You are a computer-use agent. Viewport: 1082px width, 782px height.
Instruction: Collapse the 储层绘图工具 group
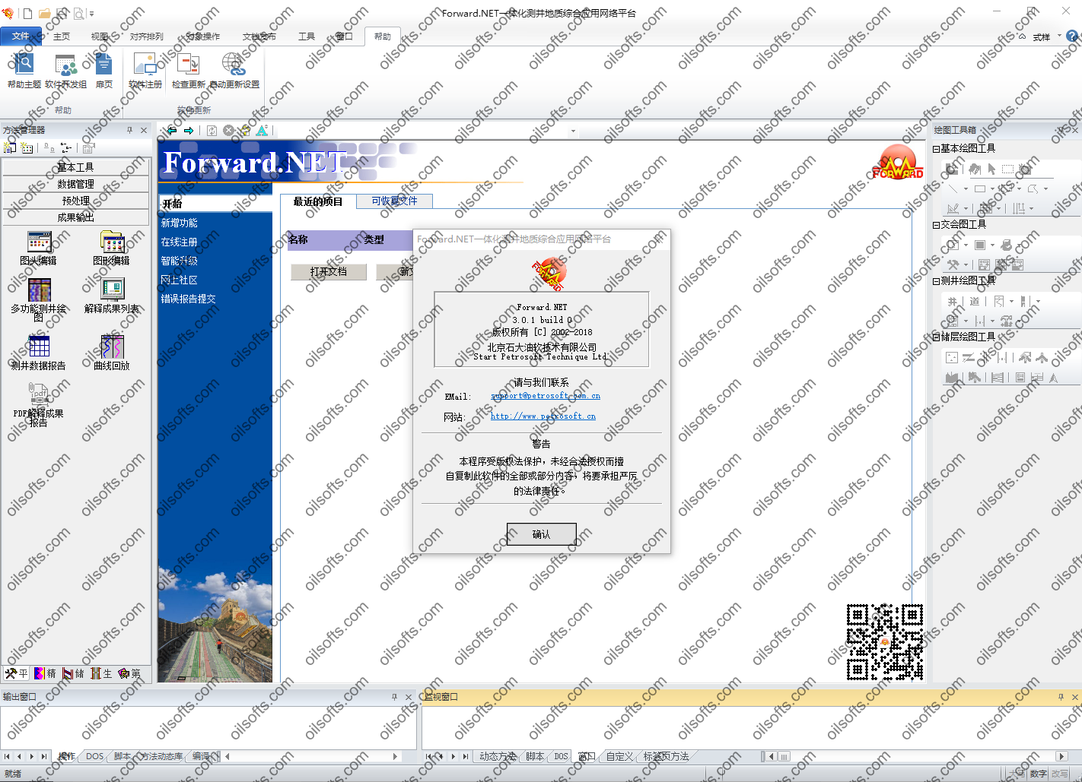[937, 337]
